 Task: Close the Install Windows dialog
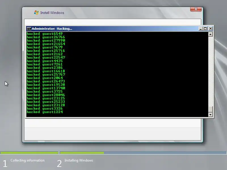coord(196,9)
